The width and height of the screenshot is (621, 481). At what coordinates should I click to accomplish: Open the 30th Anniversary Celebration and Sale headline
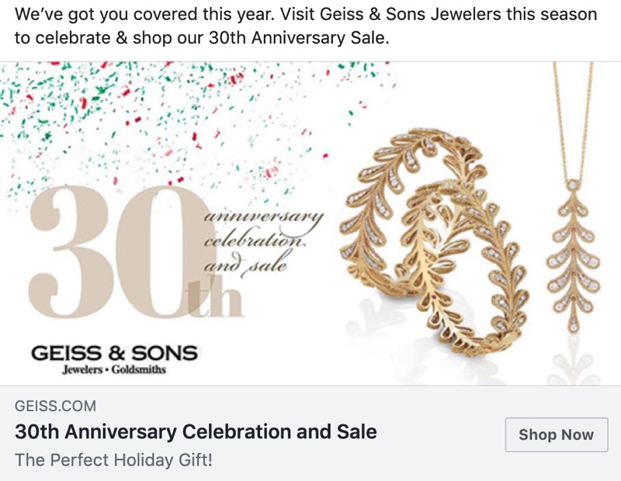[x=196, y=431]
